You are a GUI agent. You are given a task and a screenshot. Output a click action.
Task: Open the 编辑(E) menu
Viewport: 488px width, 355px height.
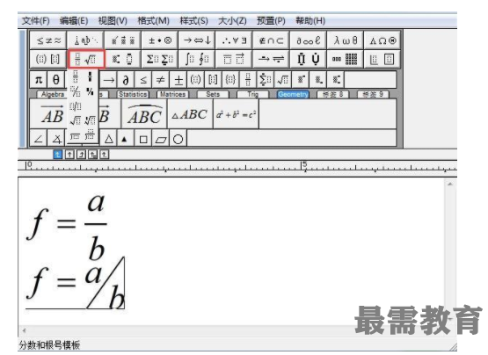[74, 21]
